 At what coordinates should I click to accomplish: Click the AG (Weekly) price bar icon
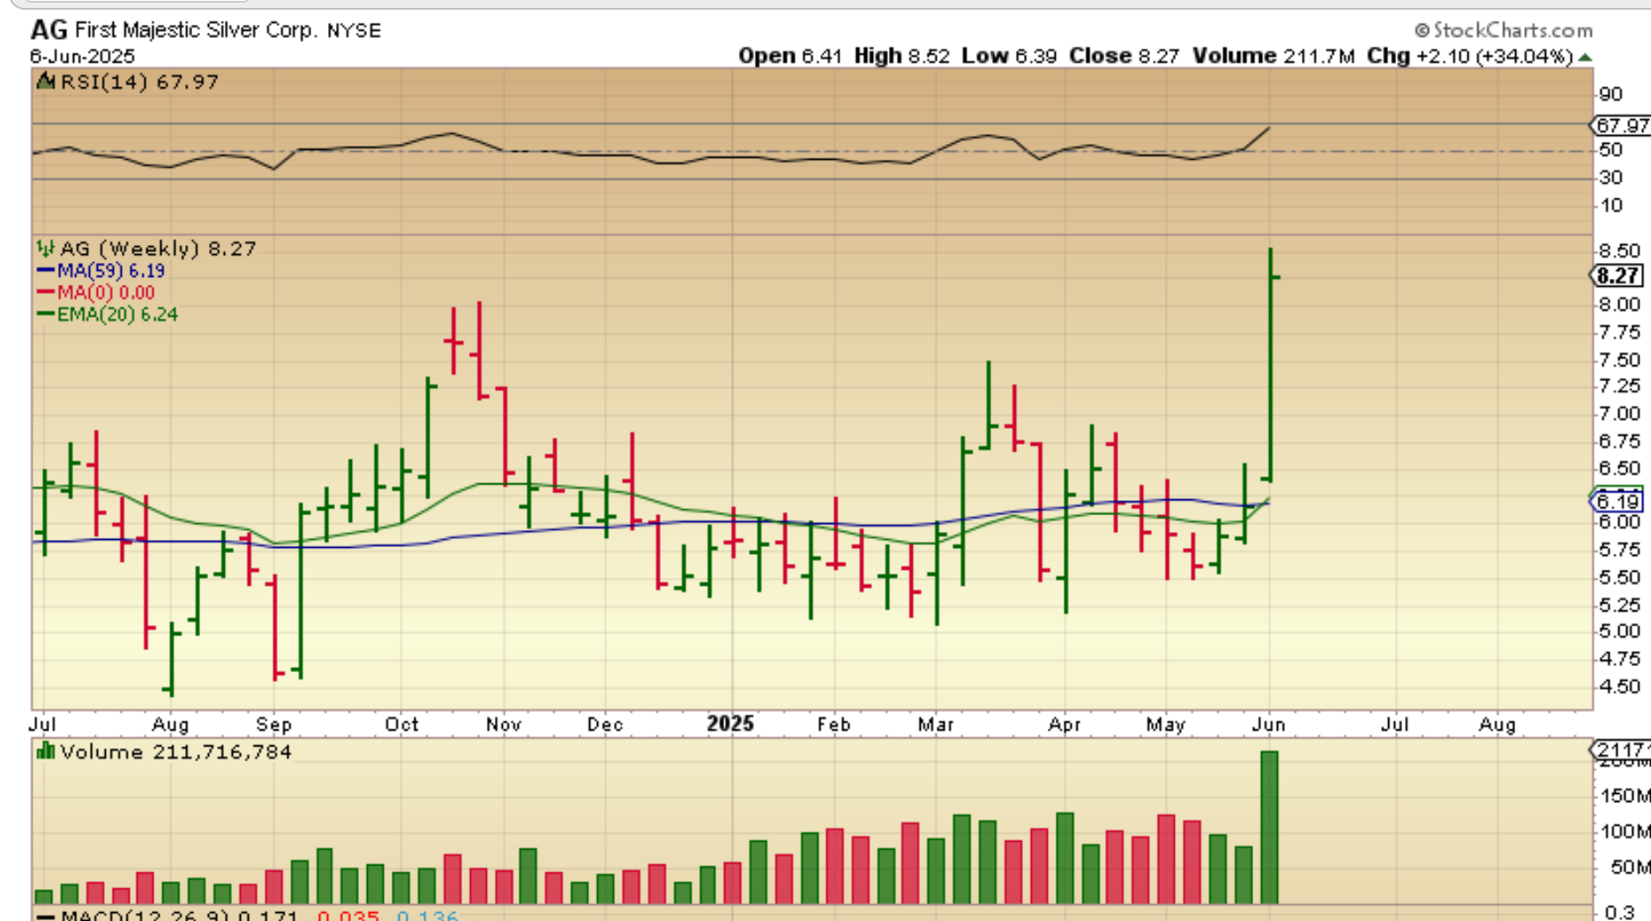[x=45, y=249]
